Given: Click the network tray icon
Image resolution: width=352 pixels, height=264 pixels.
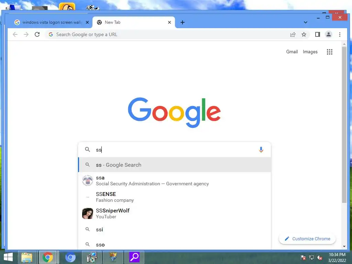Looking at the screenshot, I should click(x=311, y=257).
